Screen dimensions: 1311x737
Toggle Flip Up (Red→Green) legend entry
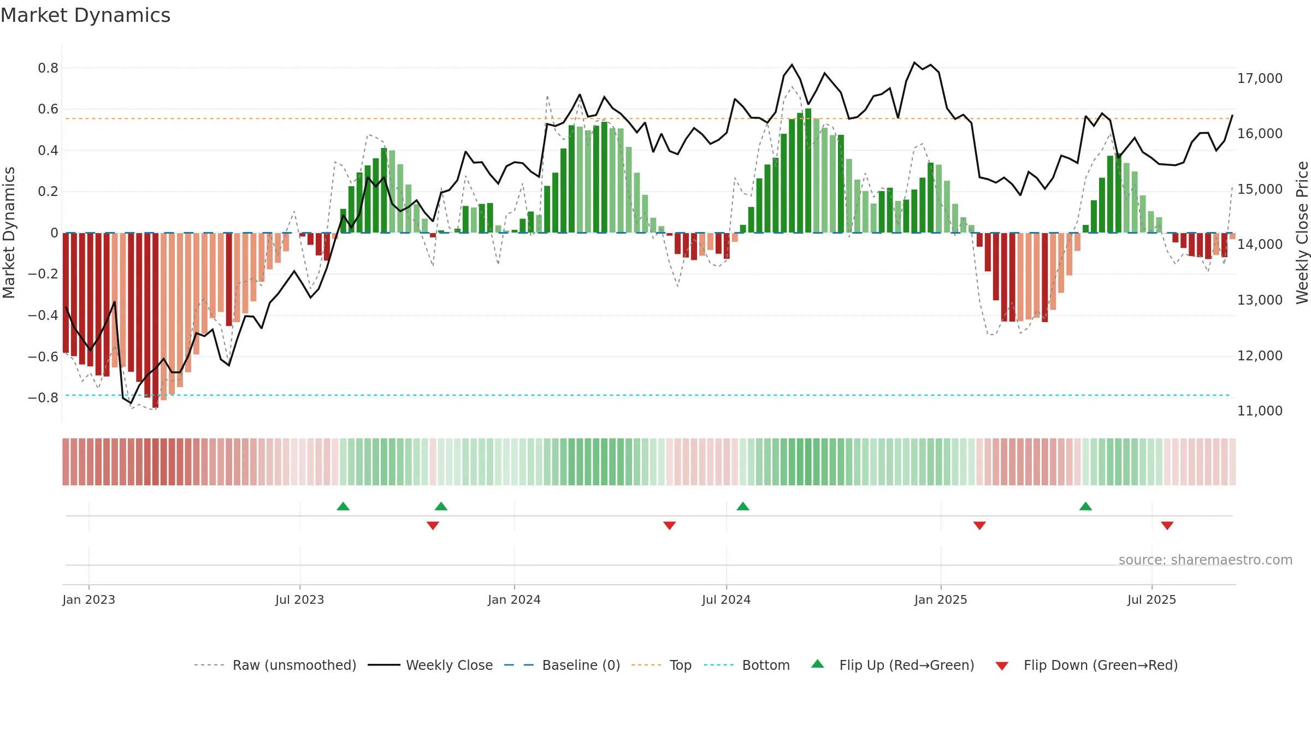pos(893,665)
